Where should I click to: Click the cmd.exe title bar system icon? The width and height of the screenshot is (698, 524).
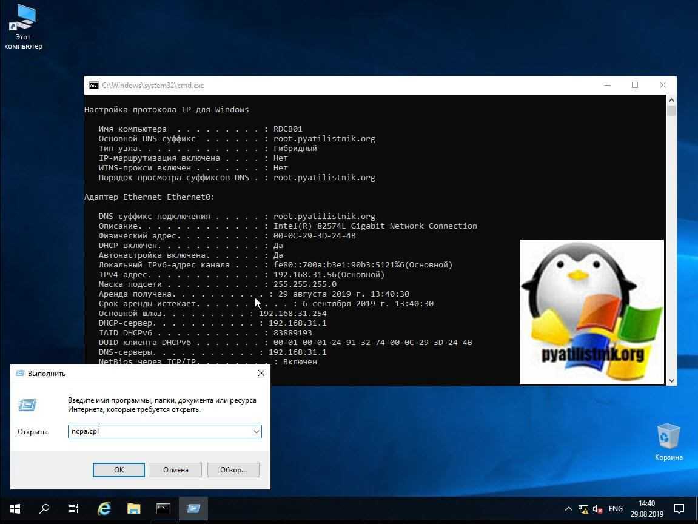tap(94, 86)
